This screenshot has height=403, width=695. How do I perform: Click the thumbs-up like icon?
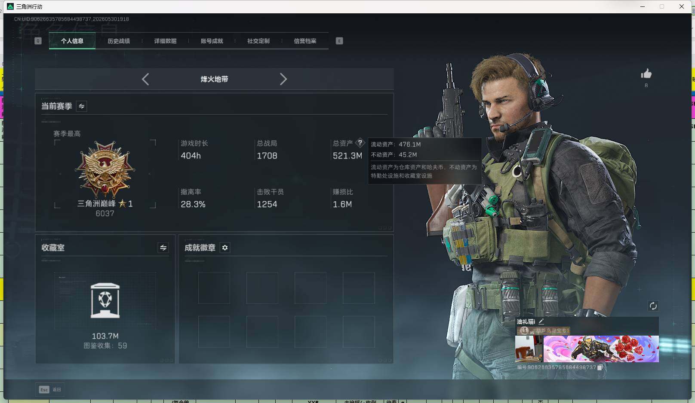pyautogui.click(x=646, y=74)
